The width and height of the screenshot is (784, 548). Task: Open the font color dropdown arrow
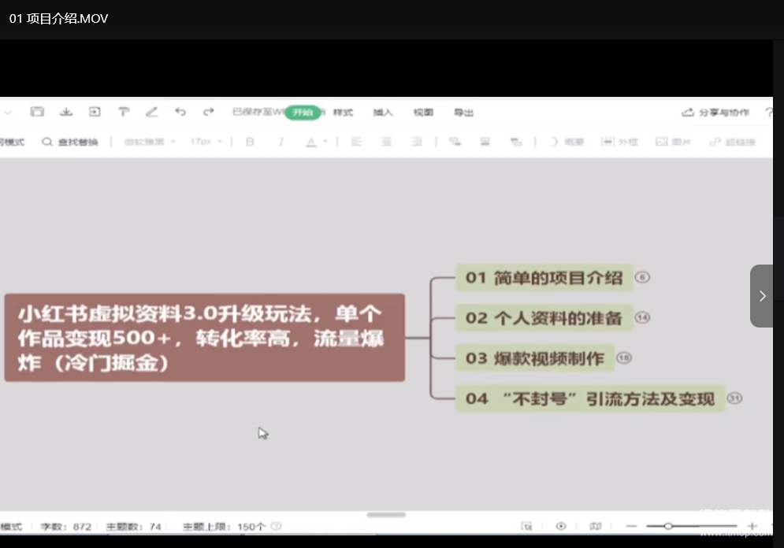pos(325,142)
